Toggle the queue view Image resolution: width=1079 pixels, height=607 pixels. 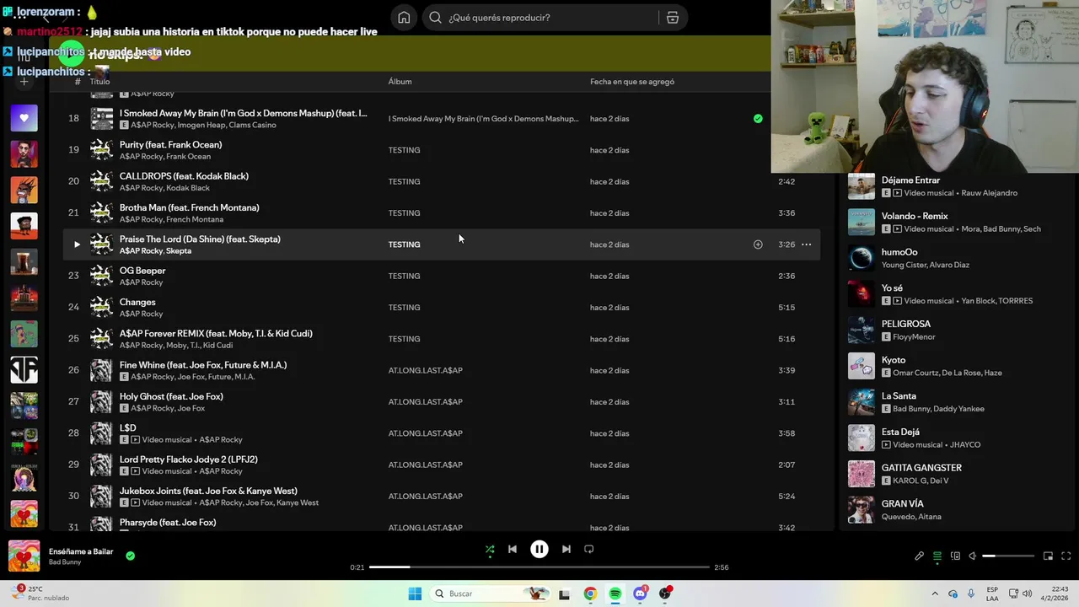937,556
